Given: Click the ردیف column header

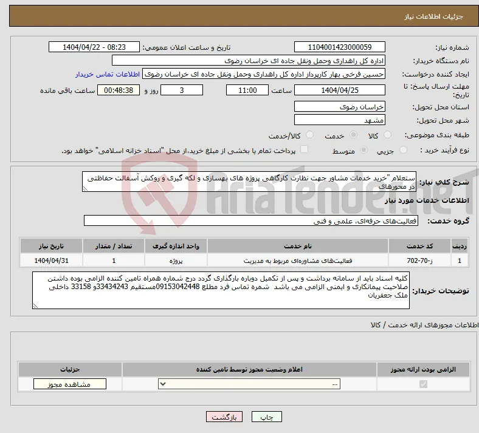Looking at the screenshot, I should [460, 246].
